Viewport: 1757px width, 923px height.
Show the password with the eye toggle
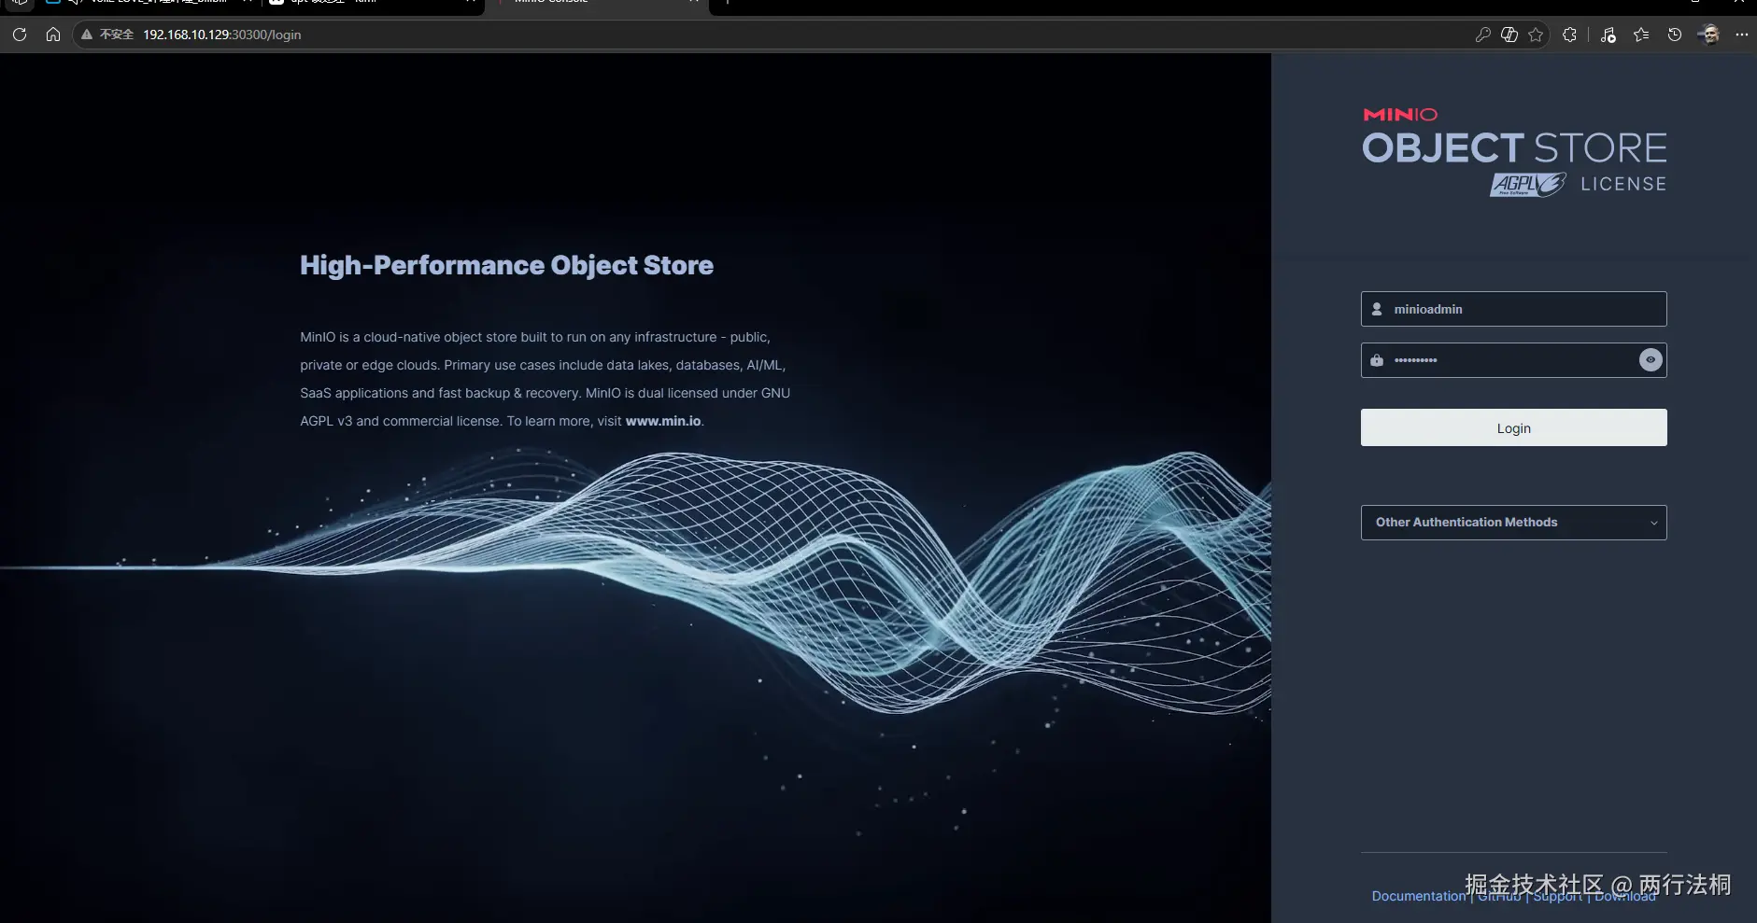click(1651, 360)
